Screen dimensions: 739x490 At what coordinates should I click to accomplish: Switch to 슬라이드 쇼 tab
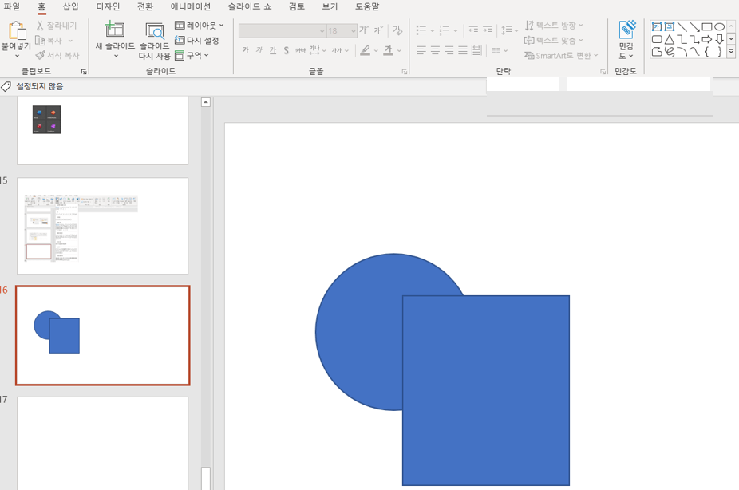point(250,6)
